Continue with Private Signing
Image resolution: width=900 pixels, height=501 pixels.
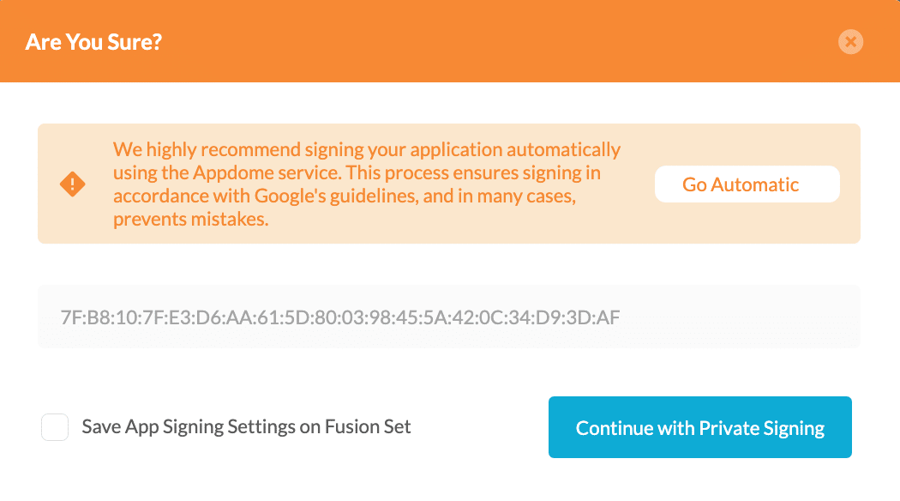pos(699,426)
